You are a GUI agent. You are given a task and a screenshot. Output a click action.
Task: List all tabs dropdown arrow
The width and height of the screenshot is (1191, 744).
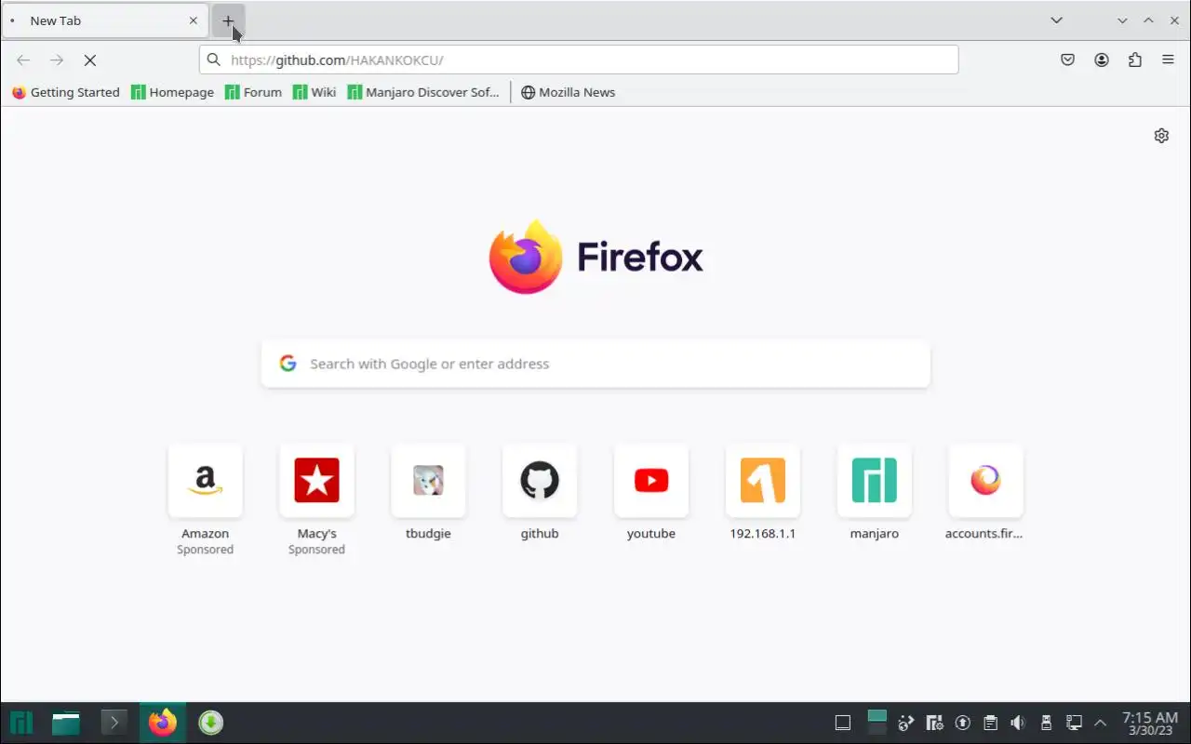1057,20
